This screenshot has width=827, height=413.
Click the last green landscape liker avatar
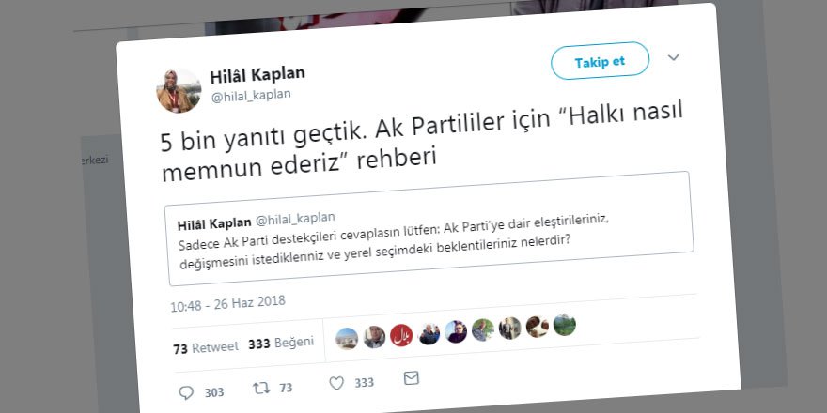tap(565, 325)
